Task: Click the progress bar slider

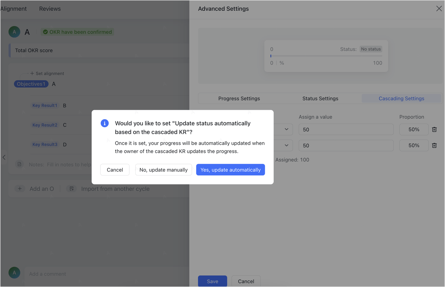Action: [326, 56]
